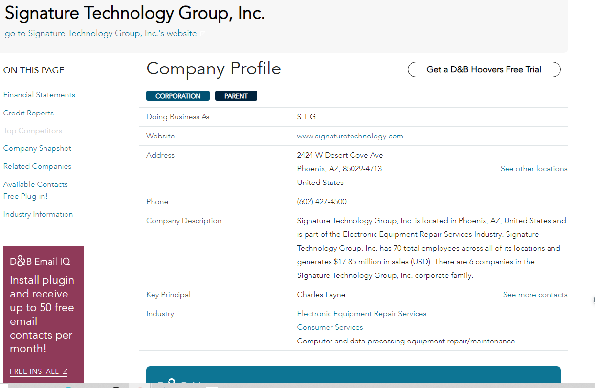
Task: Open Electronic Equipment Repair Services industry
Action: click(x=362, y=314)
